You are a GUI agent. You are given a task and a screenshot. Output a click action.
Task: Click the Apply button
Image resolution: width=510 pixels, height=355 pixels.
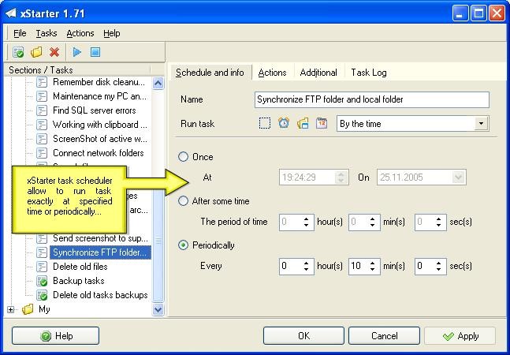tap(460, 336)
